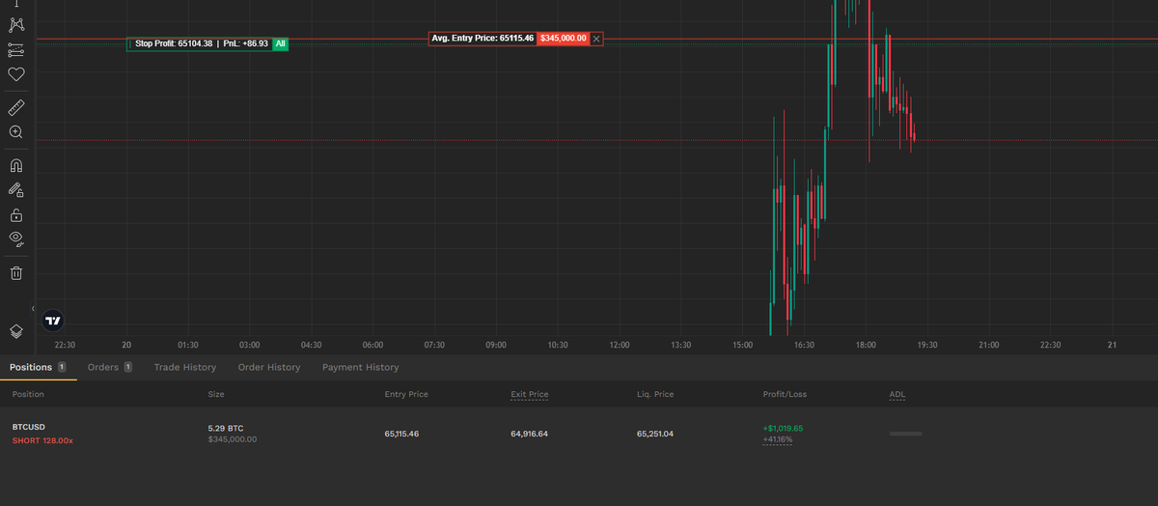Click the 18:00 time axis label
The width and height of the screenshot is (1158, 506).
coord(866,344)
